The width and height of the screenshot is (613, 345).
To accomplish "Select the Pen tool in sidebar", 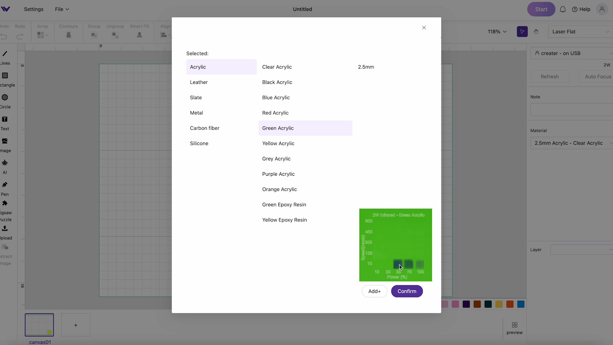I will point(5,185).
